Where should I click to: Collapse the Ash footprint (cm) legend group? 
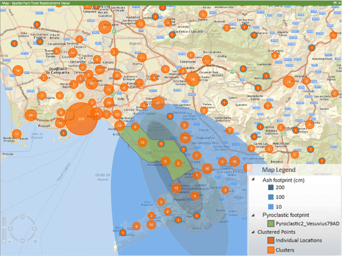coord(253,179)
